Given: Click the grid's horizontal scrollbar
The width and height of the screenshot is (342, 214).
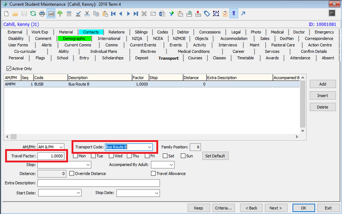Looking at the screenshot, I should [x=153, y=137].
